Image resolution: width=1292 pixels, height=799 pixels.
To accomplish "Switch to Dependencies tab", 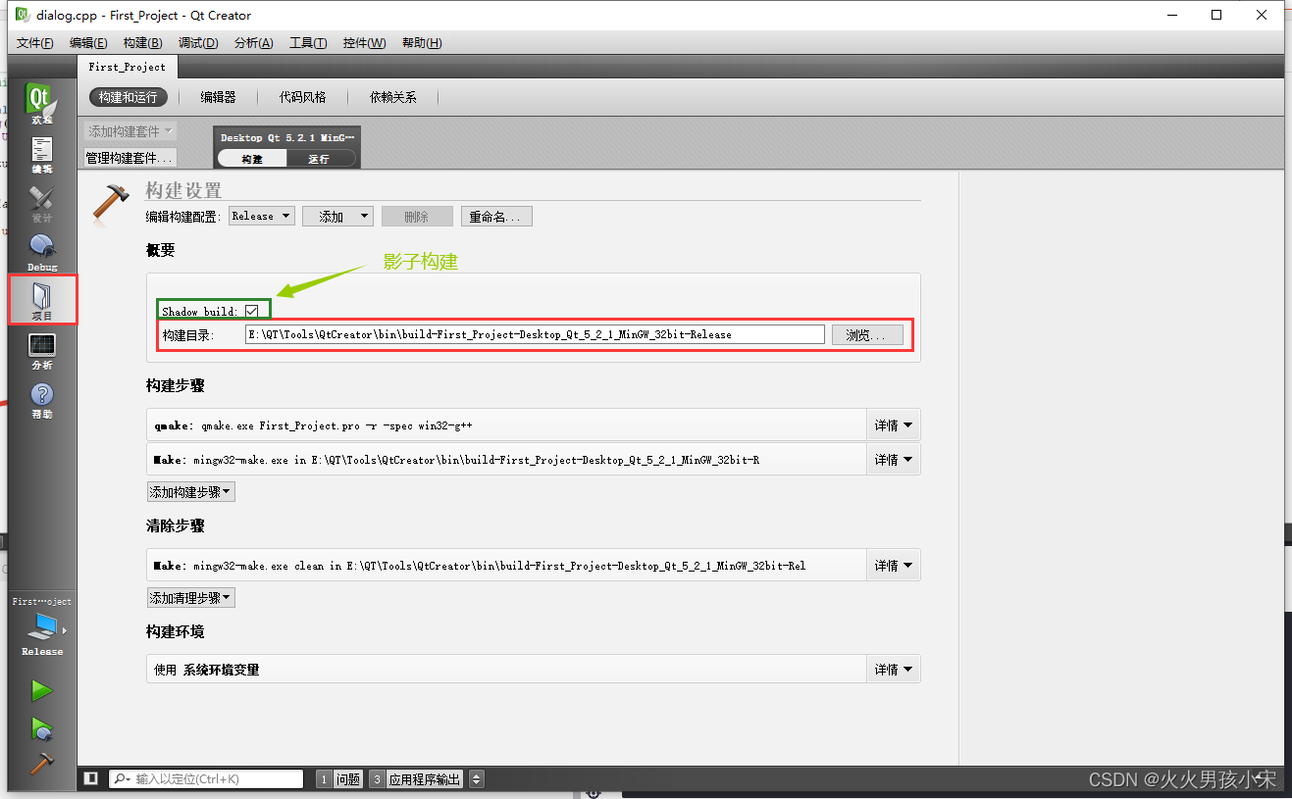I will pos(393,97).
